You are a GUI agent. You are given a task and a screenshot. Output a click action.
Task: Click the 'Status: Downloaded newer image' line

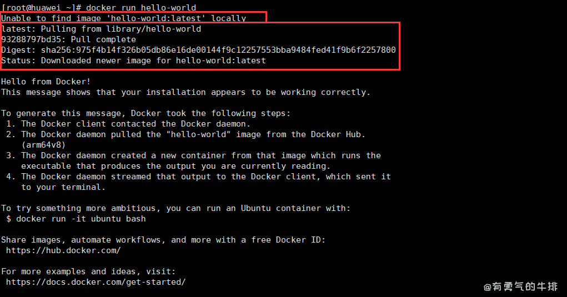click(133, 61)
